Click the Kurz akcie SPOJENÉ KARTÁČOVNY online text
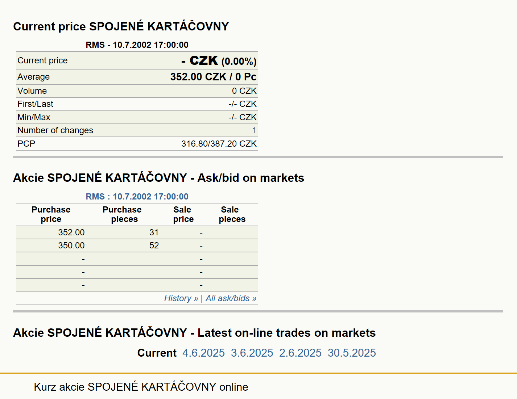 [x=141, y=387]
